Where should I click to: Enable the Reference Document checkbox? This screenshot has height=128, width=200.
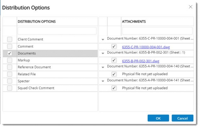tap(10, 67)
